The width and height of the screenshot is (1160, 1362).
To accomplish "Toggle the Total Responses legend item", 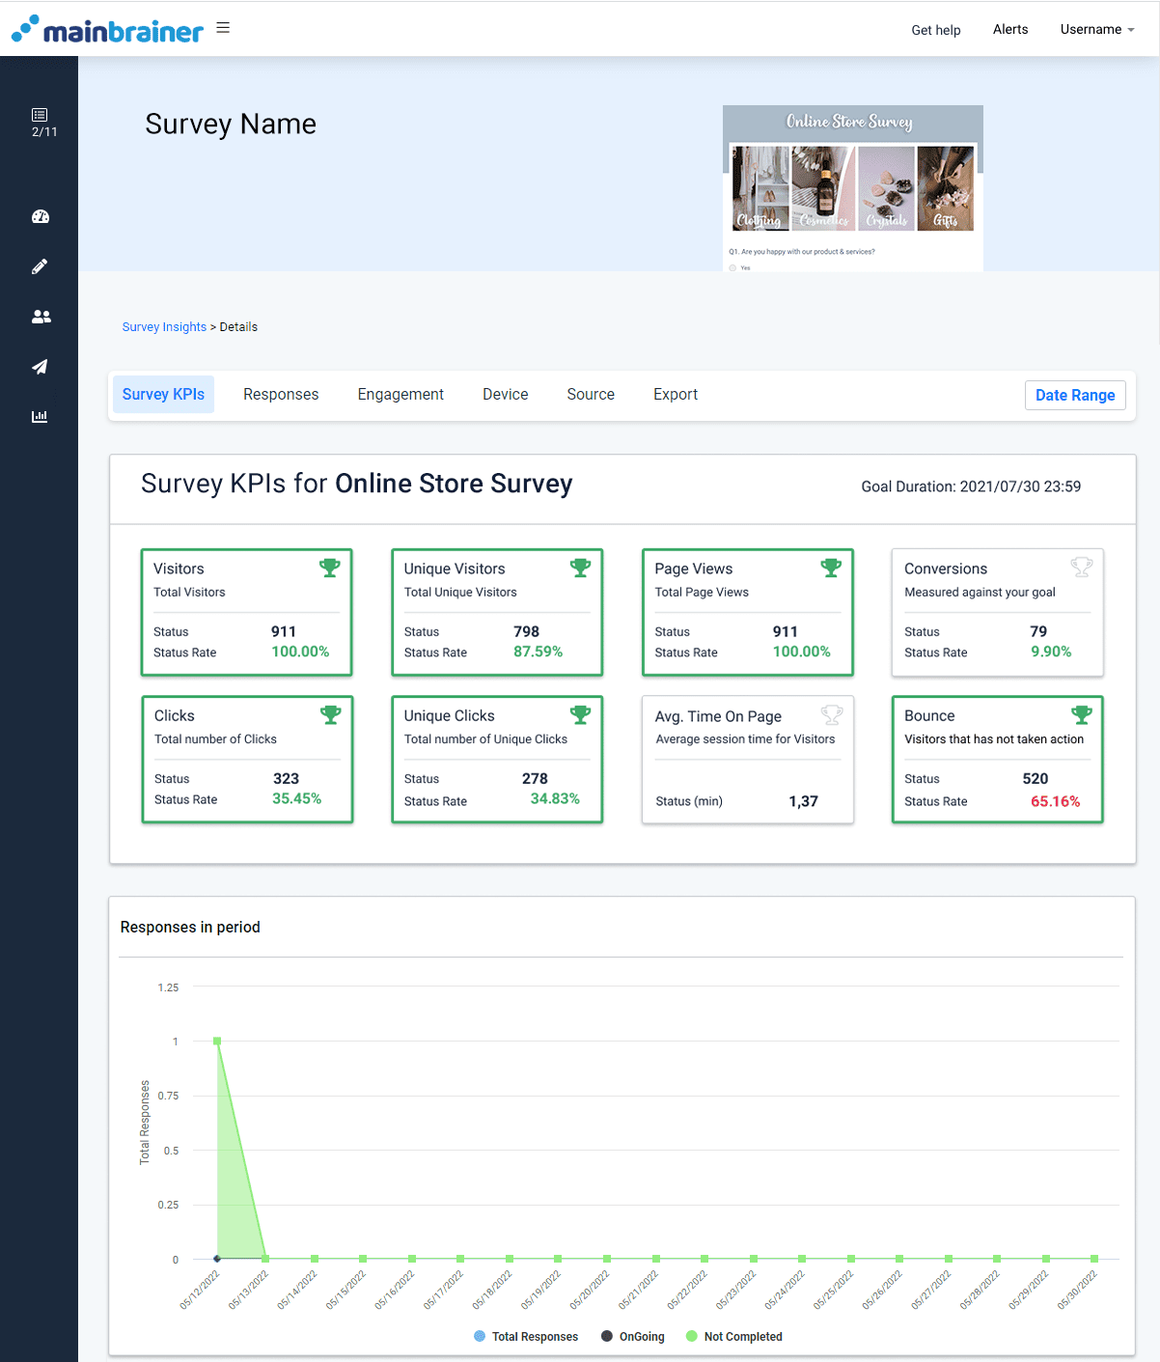I will 526,1336.
